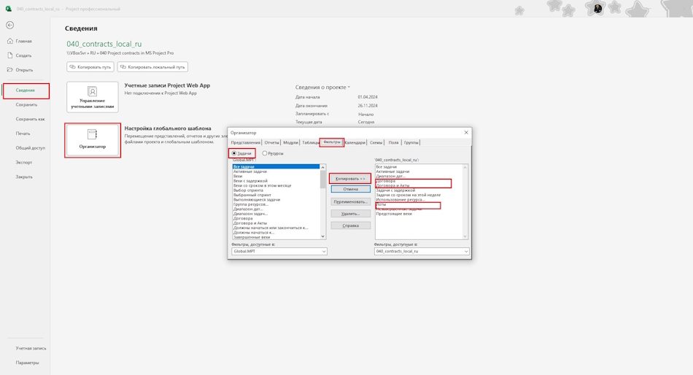The height and width of the screenshot is (375, 693).
Task: Click the Справка button
Action: point(350,225)
